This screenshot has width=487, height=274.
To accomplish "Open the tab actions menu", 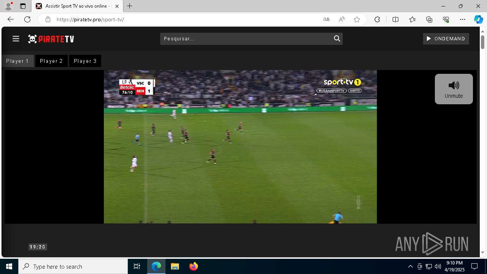I will [x=23, y=6].
